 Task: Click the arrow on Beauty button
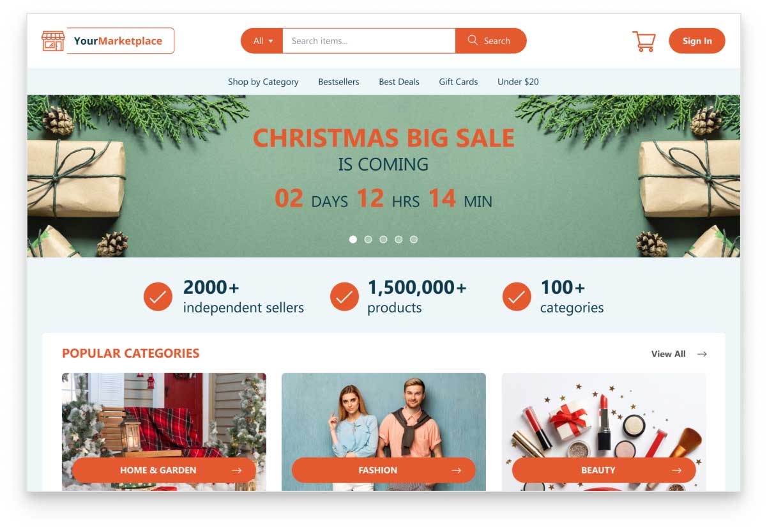click(676, 470)
